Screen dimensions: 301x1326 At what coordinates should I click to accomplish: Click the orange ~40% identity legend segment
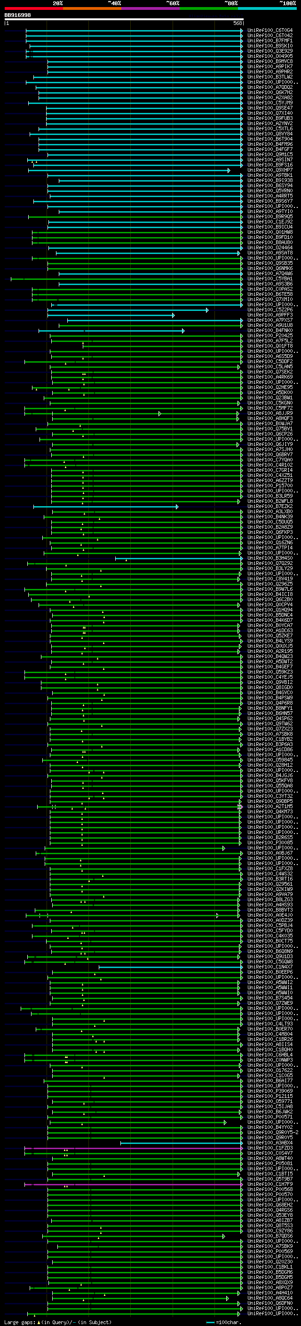coord(92,8)
